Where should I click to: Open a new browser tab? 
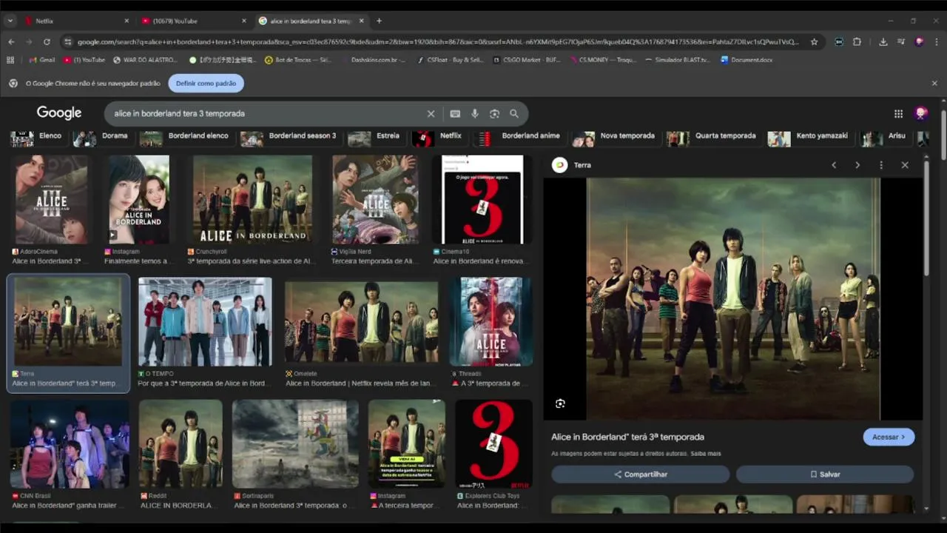click(x=379, y=21)
